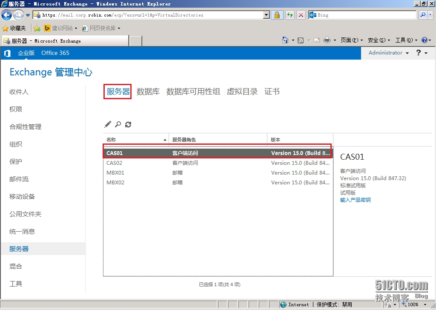This screenshot has height=310, width=436.
Task: Open the 网页快讯库 web slice gallery
Action: tap(101, 28)
